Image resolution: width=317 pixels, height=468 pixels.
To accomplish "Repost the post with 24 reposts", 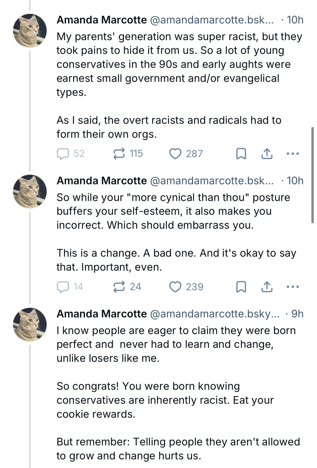I will (x=119, y=287).
